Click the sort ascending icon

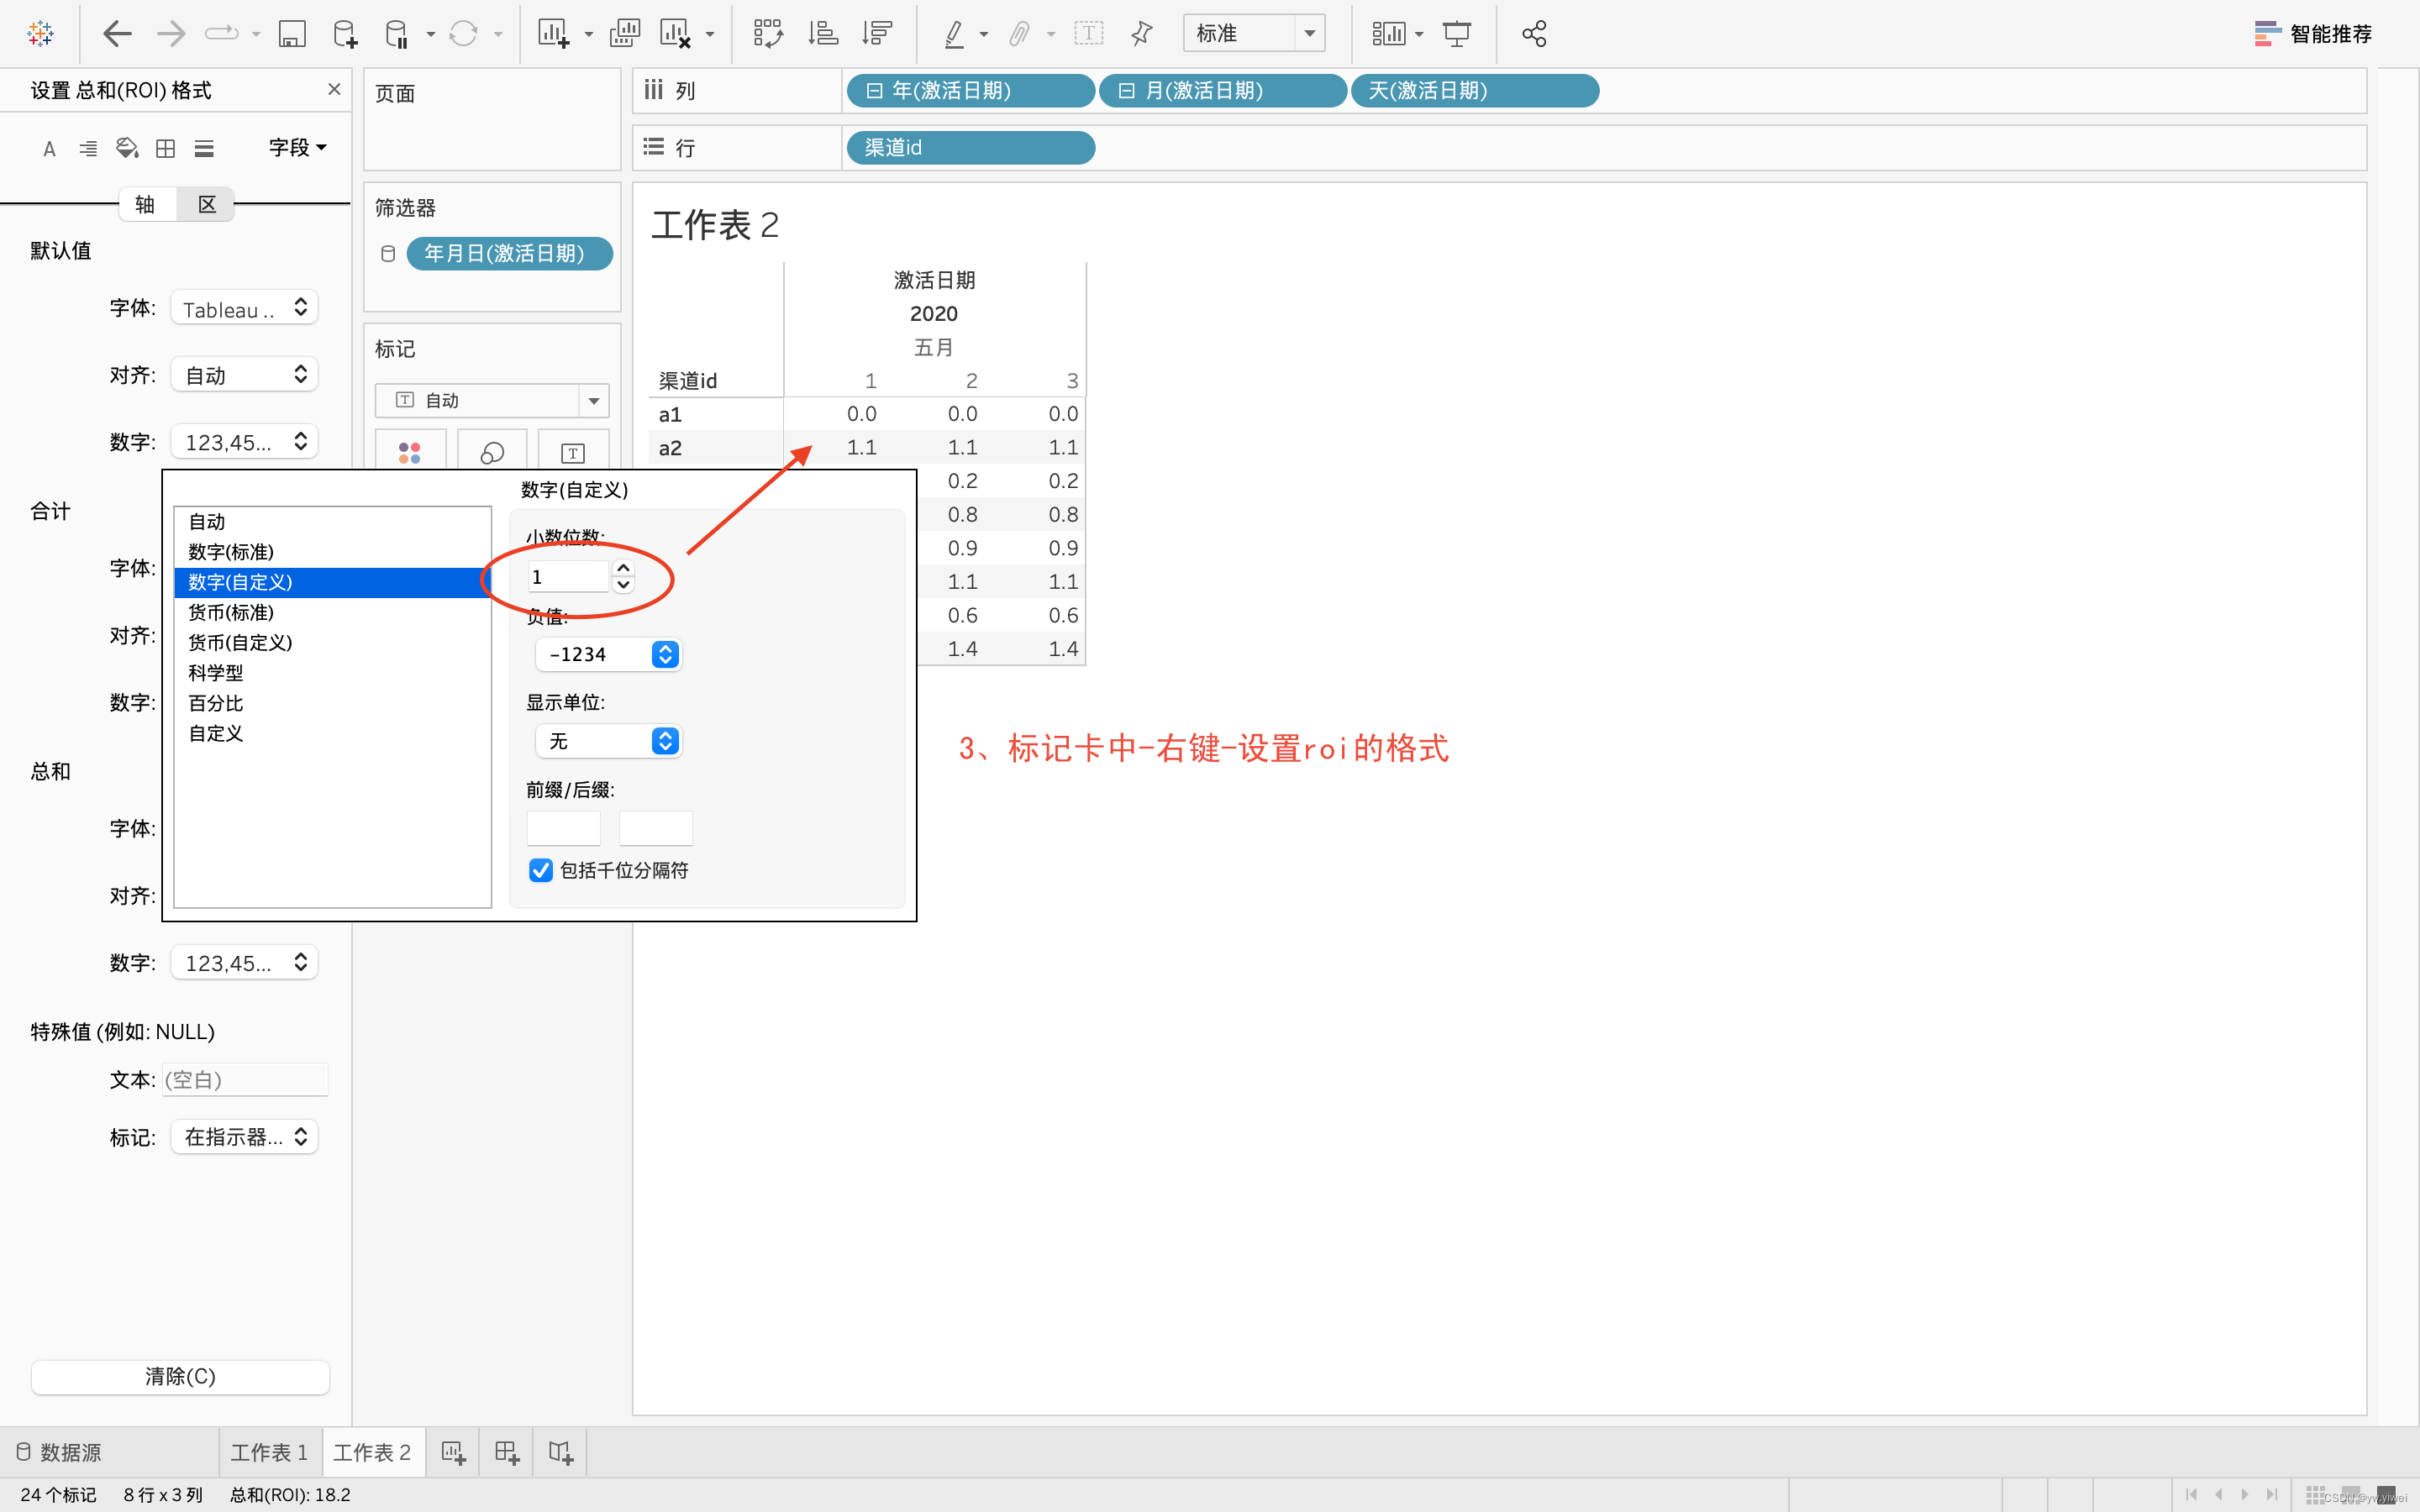click(822, 34)
